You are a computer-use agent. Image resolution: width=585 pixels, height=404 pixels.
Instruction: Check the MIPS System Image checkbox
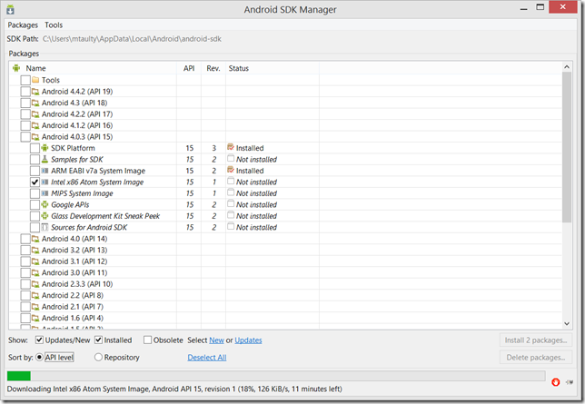click(x=35, y=193)
